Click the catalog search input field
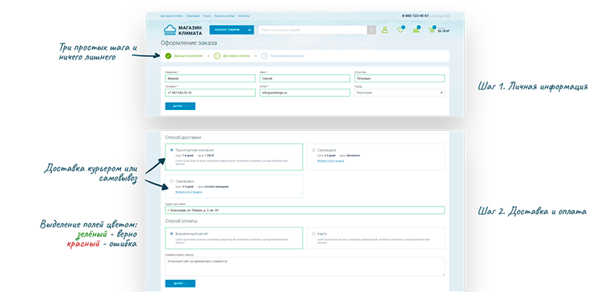This screenshot has height=292, width=613. [313, 30]
